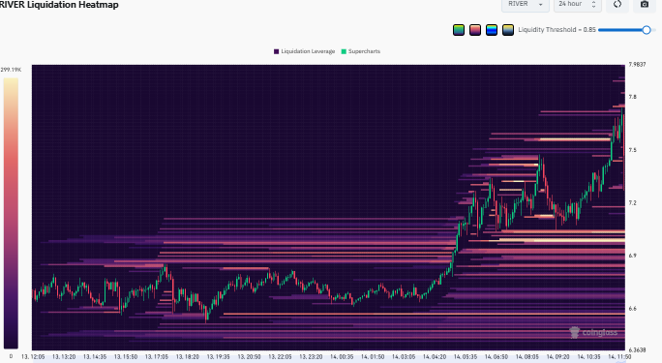Click the 13, 17:05 time axis label
Screen dimensions: 662x363
coord(156,356)
